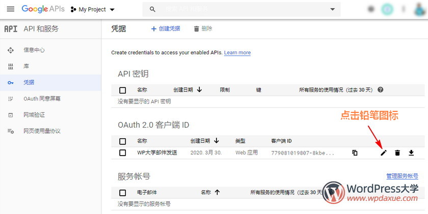Open the 管理服务帐号 link
428x214 pixels.
pyautogui.click(x=402, y=176)
